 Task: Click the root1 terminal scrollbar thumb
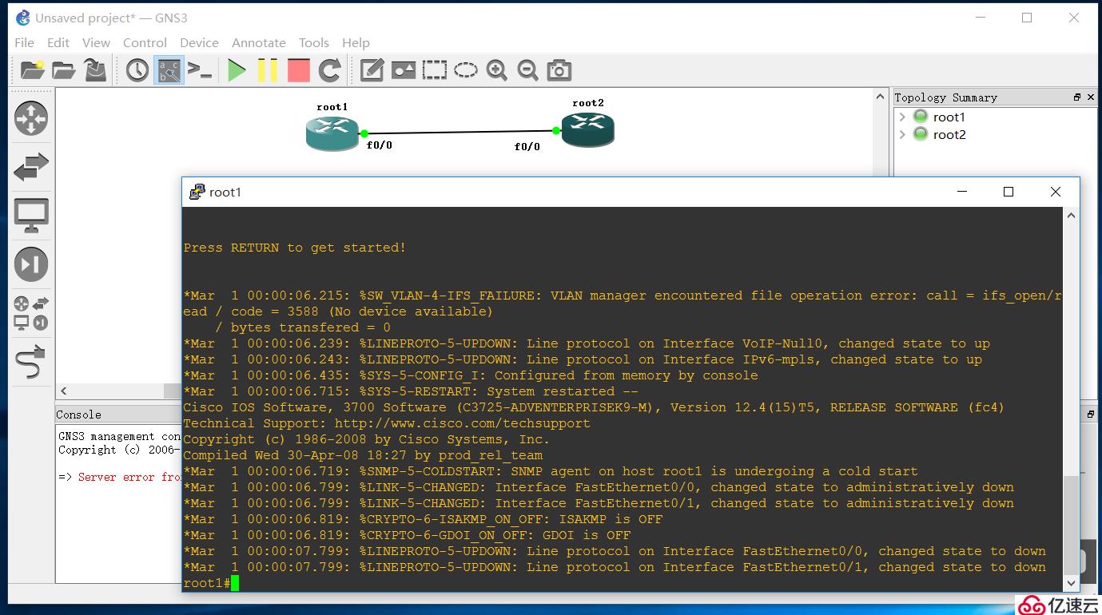point(1071,524)
